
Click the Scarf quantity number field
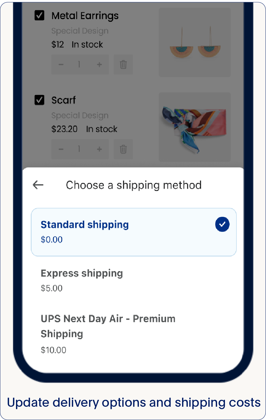(79, 149)
